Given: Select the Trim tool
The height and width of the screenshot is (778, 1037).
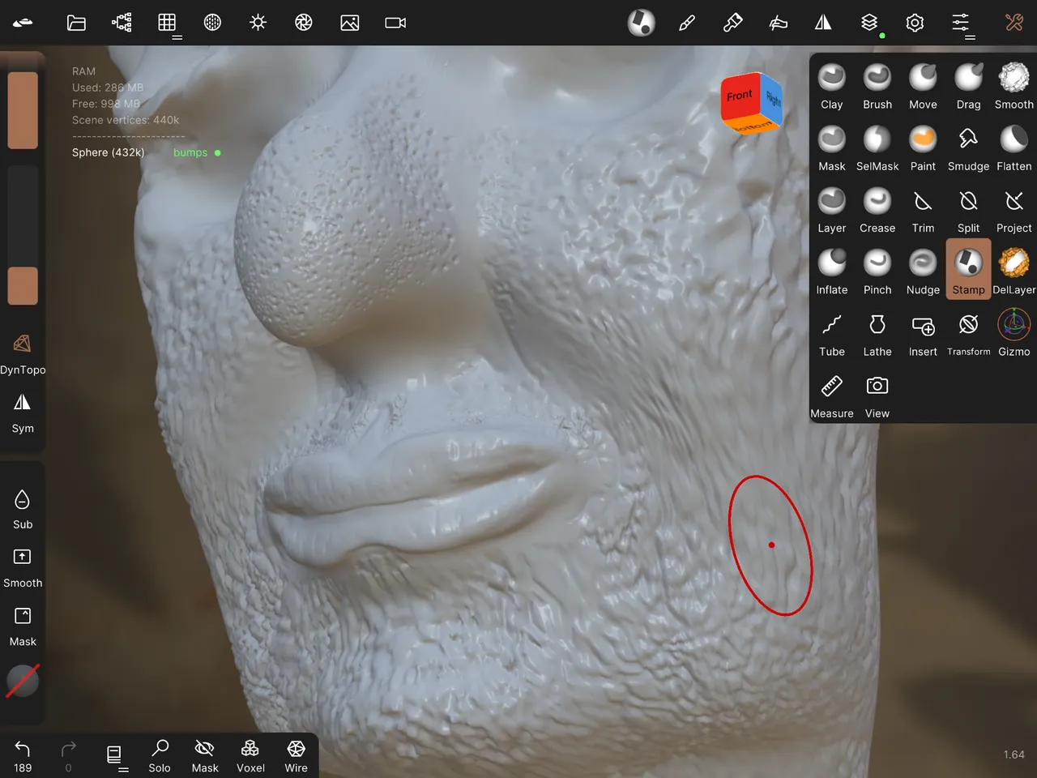Looking at the screenshot, I should click(x=923, y=209).
